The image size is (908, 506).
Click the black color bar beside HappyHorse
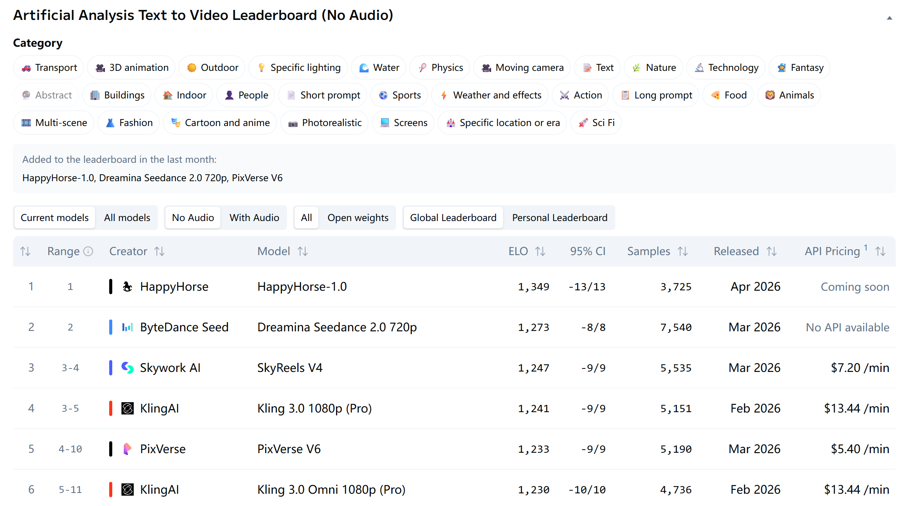(111, 287)
